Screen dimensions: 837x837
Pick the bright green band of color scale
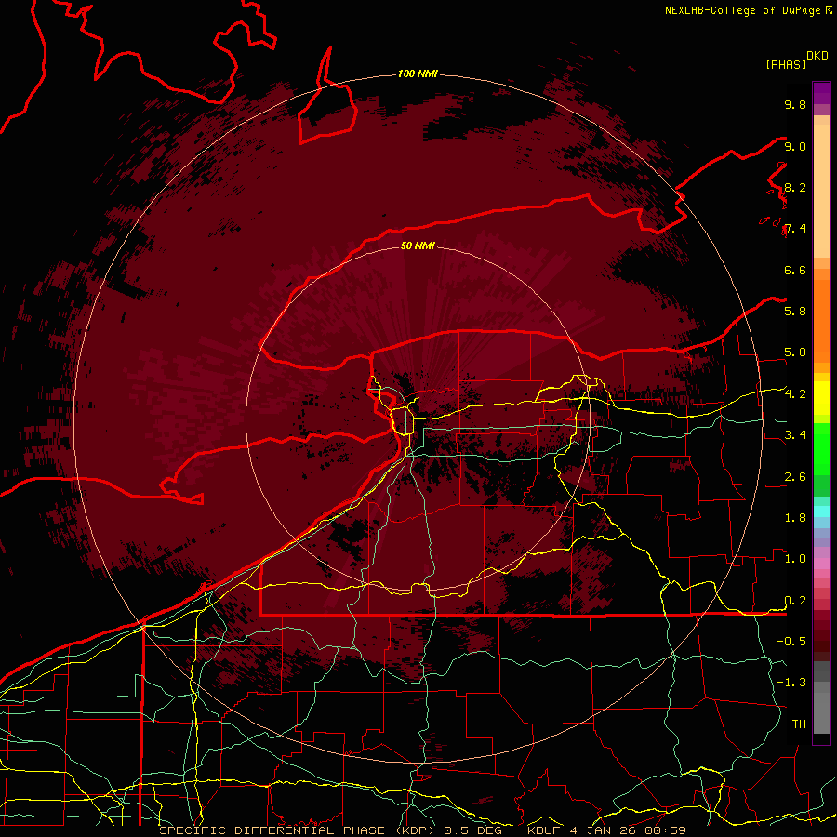point(821,449)
